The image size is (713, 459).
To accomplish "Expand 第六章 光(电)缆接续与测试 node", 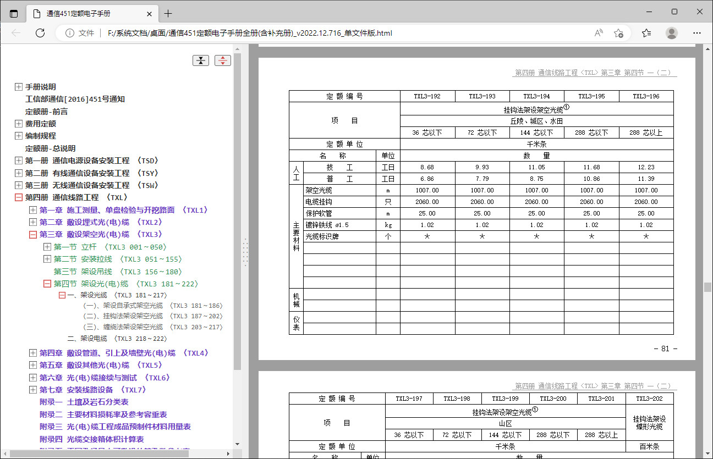I will click(33, 378).
